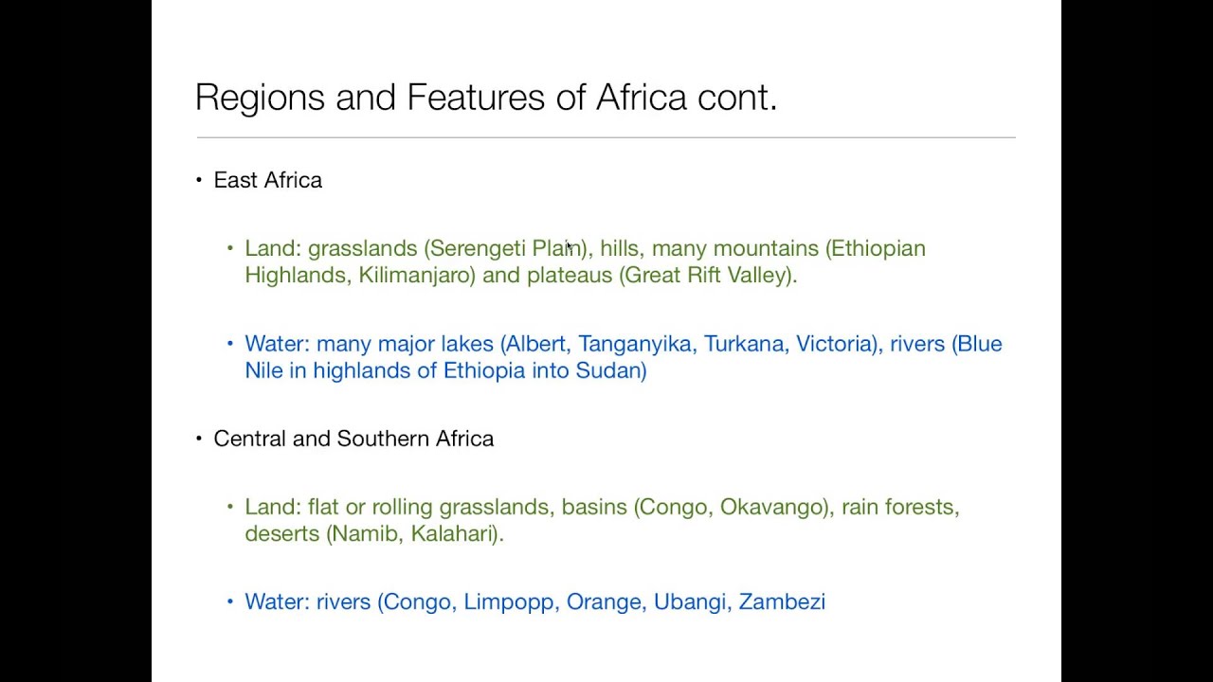
Task: Click the bullet beside "Central and Southern Africa"
Action: [x=199, y=439]
